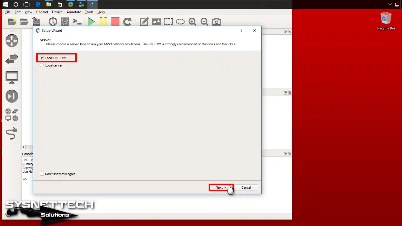
Task: Open the Tools menu
Action: pos(89,12)
